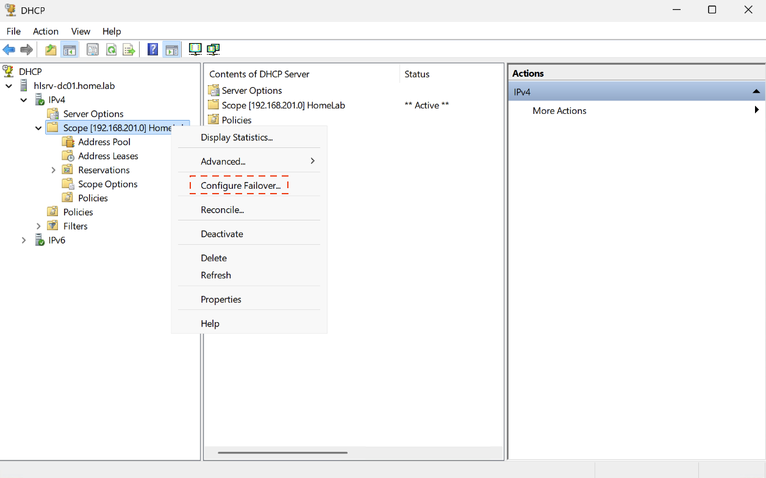Screen dimensions: 766x478
Task: Toggle Show/Hide Action Pane toolbar button
Action: (x=172, y=50)
